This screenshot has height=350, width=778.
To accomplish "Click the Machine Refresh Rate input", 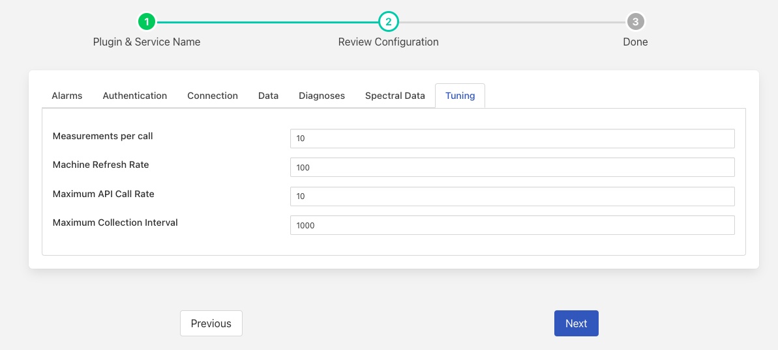I will pyautogui.click(x=512, y=167).
